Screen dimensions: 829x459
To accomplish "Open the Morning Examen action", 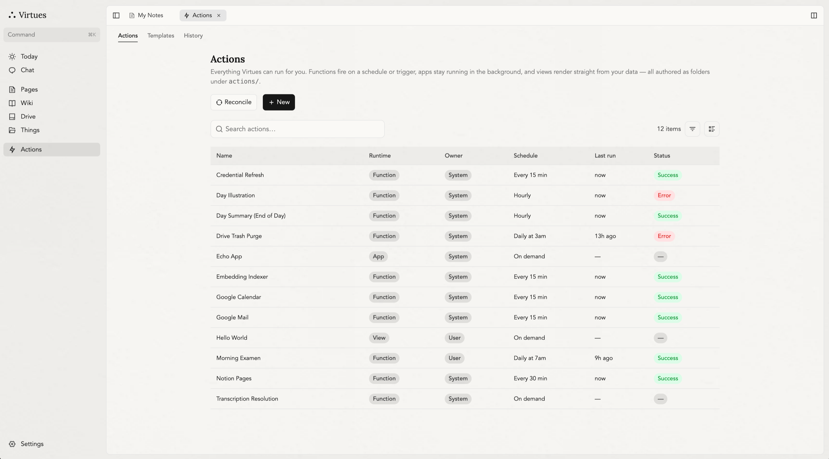I will coord(465,358).
